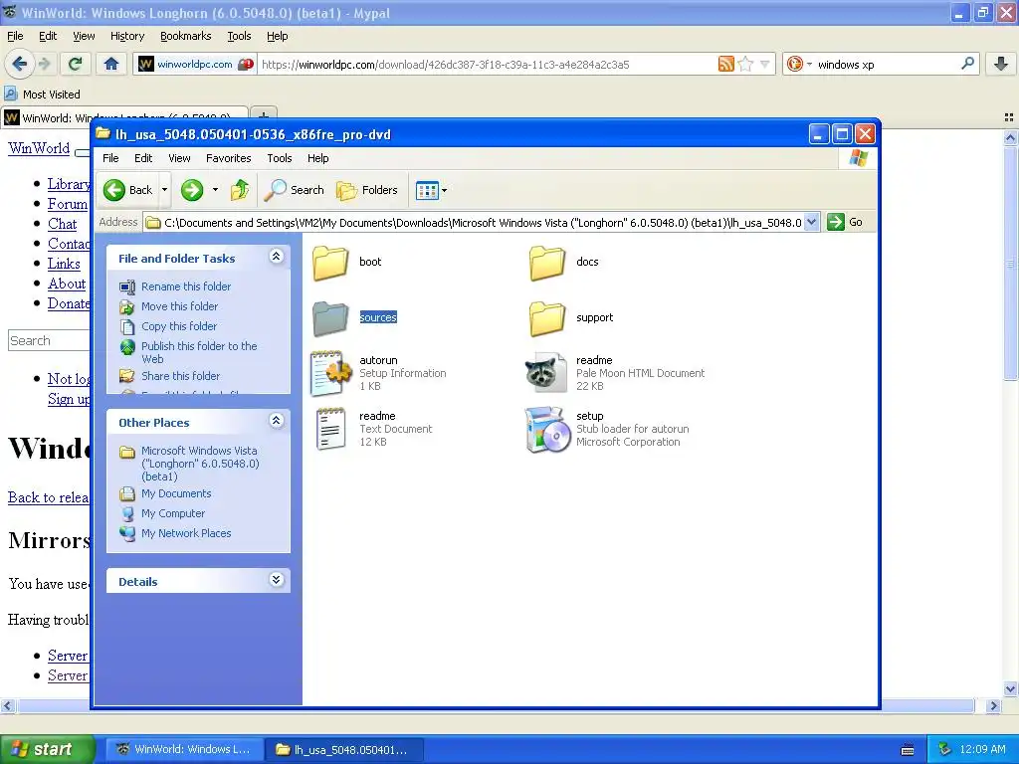Open Explorer Search pane
Screen dimensions: 1019x764
pos(294,190)
